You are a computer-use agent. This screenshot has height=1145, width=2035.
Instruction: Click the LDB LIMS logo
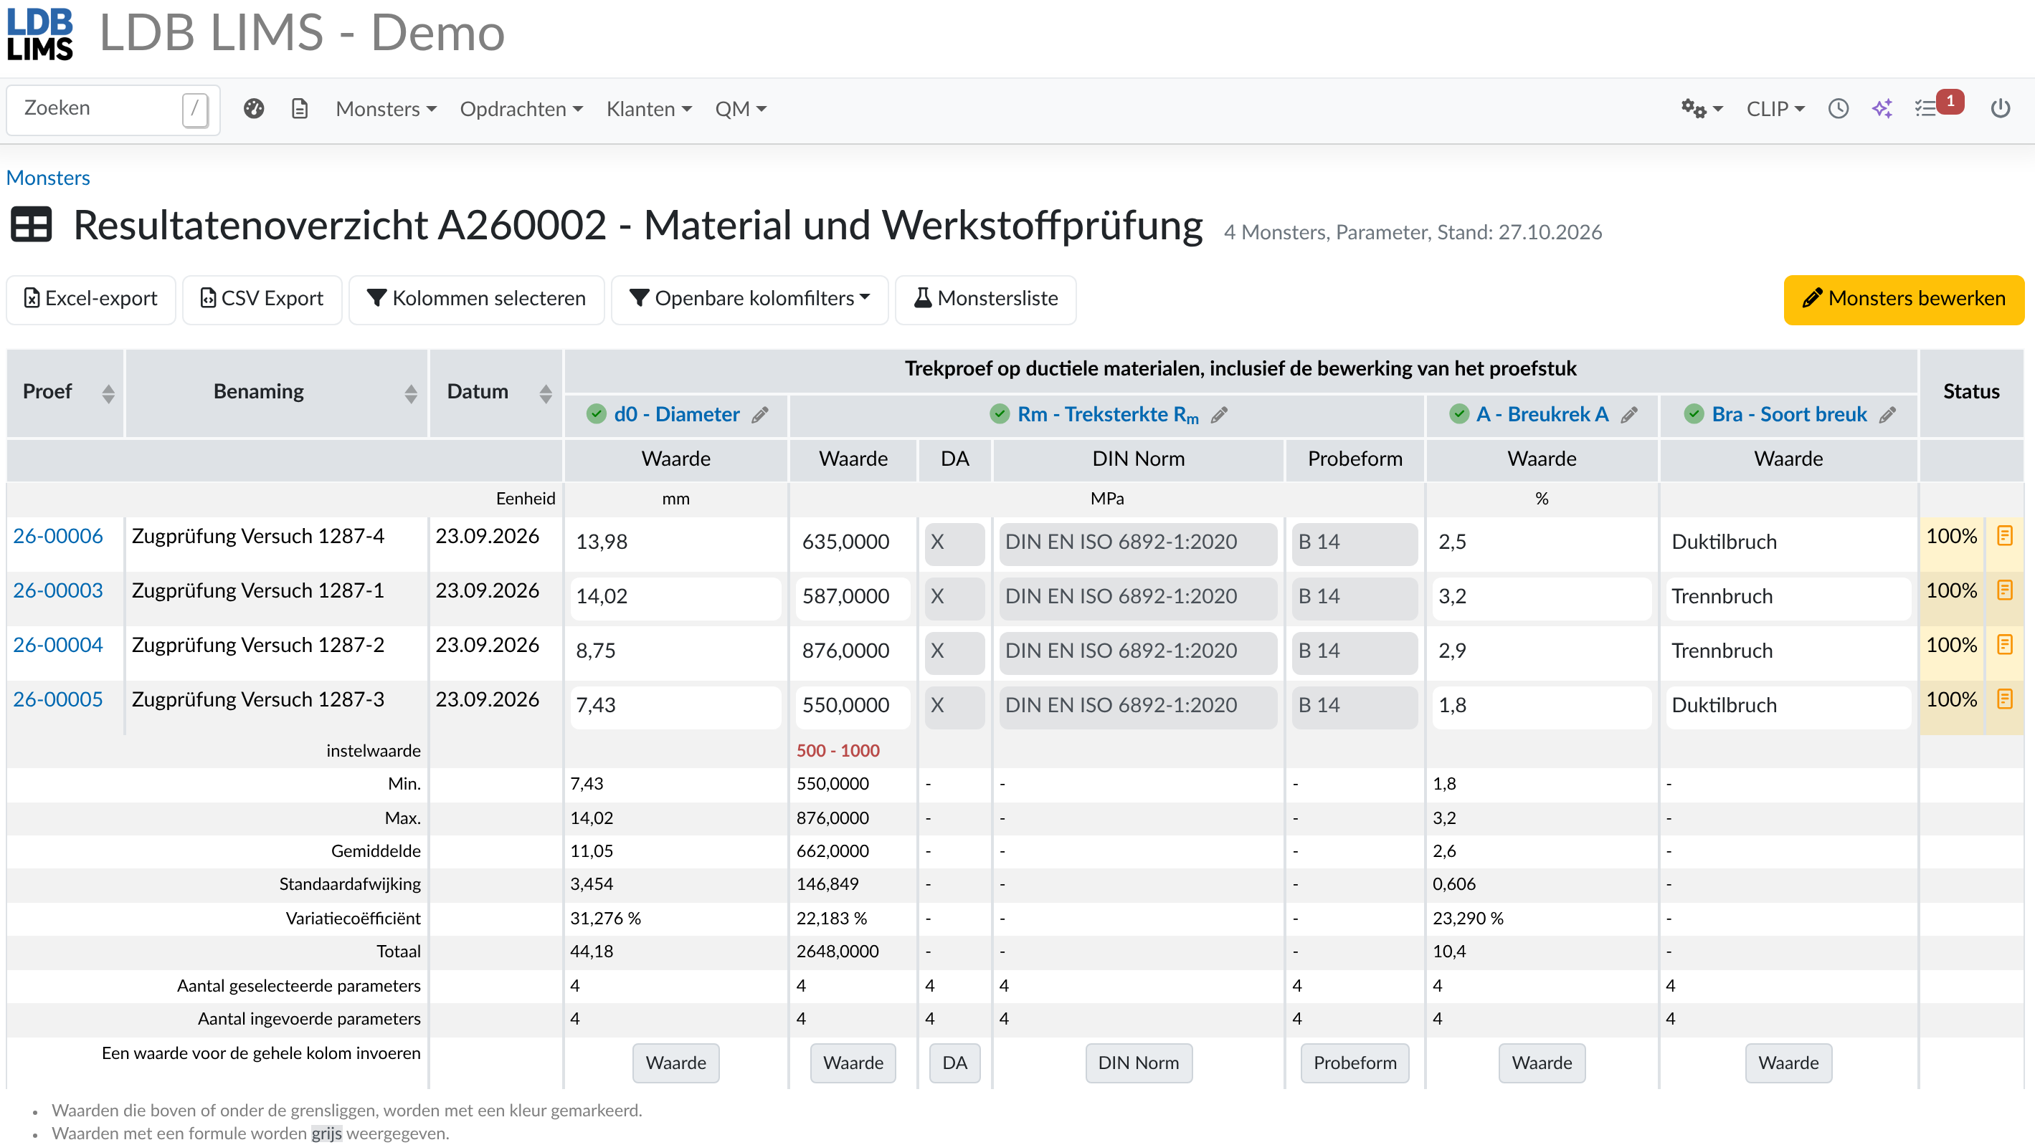(x=40, y=34)
